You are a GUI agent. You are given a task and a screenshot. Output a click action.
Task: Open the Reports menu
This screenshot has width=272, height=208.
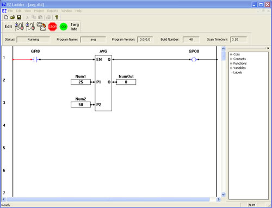coord(52,11)
